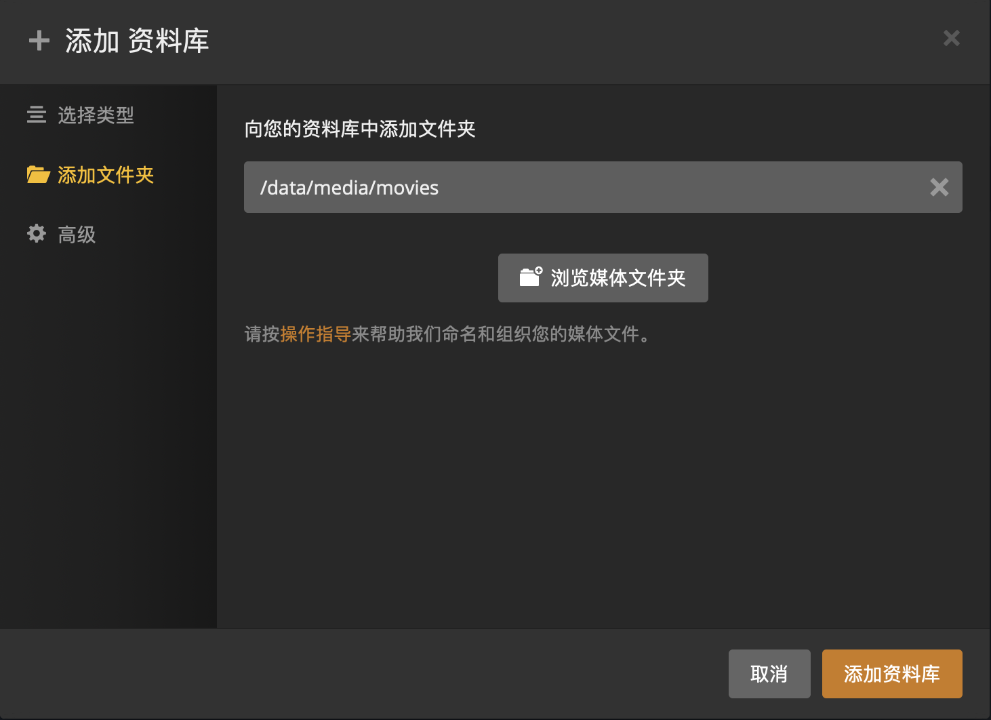Click the list icon beside 选择类型
The image size is (991, 720).
(x=37, y=116)
